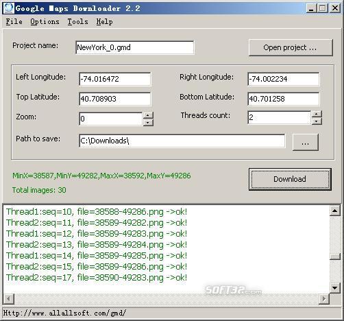
Task: Maximize the Google Maps Downloader window
Action: pyautogui.click(x=322, y=8)
